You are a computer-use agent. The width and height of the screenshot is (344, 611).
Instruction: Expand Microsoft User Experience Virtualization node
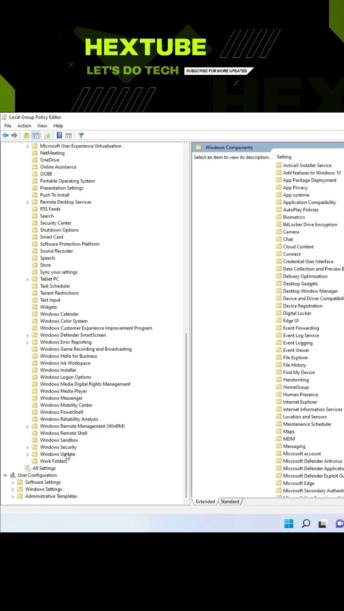click(27, 146)
